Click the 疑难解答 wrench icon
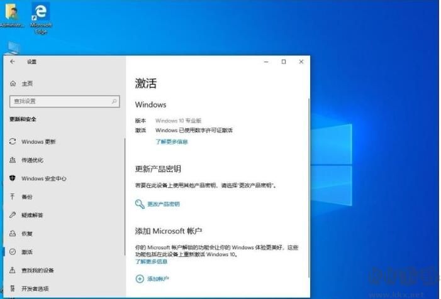 (13, 215)
